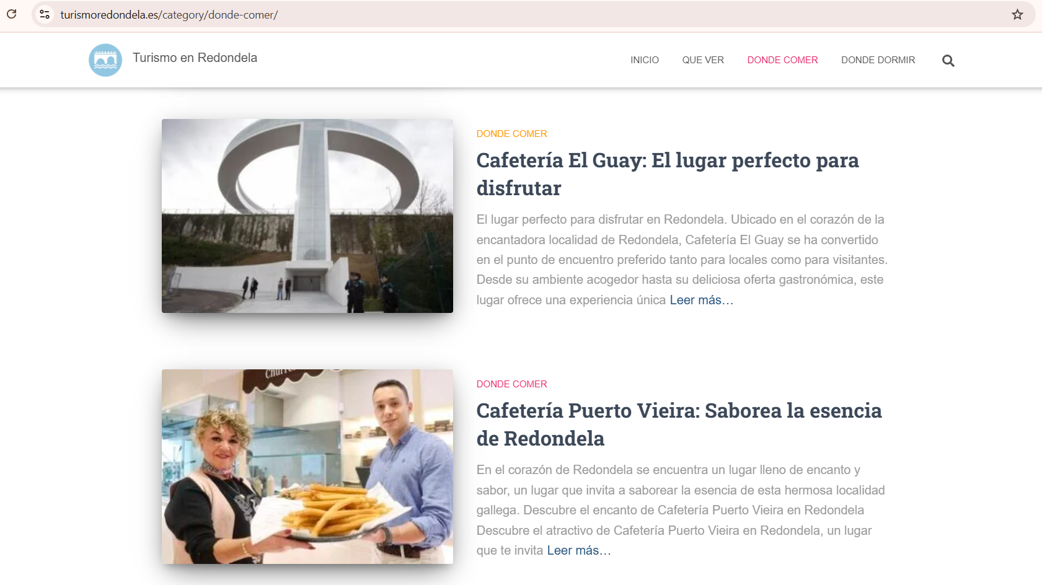The height and width of the screenshot is (585, 1042).
Task: Click Leer más for Cafetería El Guay
Action: [701, 300]
